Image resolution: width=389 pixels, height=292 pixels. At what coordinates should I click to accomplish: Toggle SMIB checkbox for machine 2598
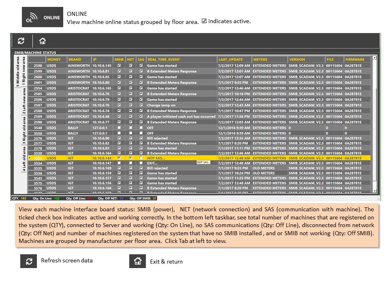[119, 65]
